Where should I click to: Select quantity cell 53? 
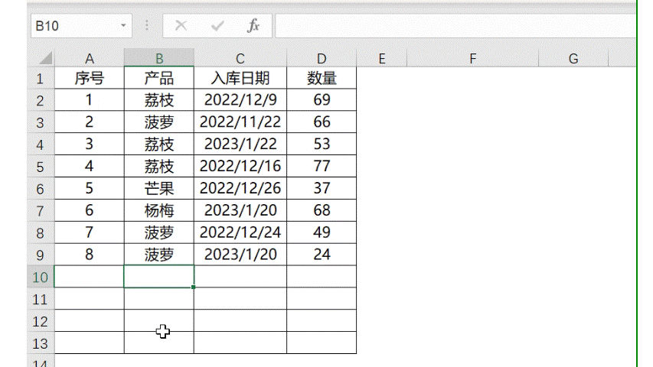tap(322, 144)
